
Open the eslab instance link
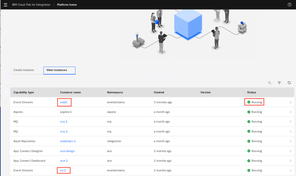pos(64,102)
